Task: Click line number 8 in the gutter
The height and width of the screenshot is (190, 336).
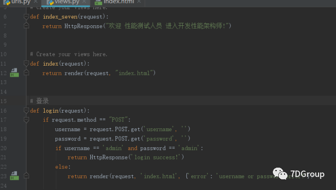Action: (5, 35)
